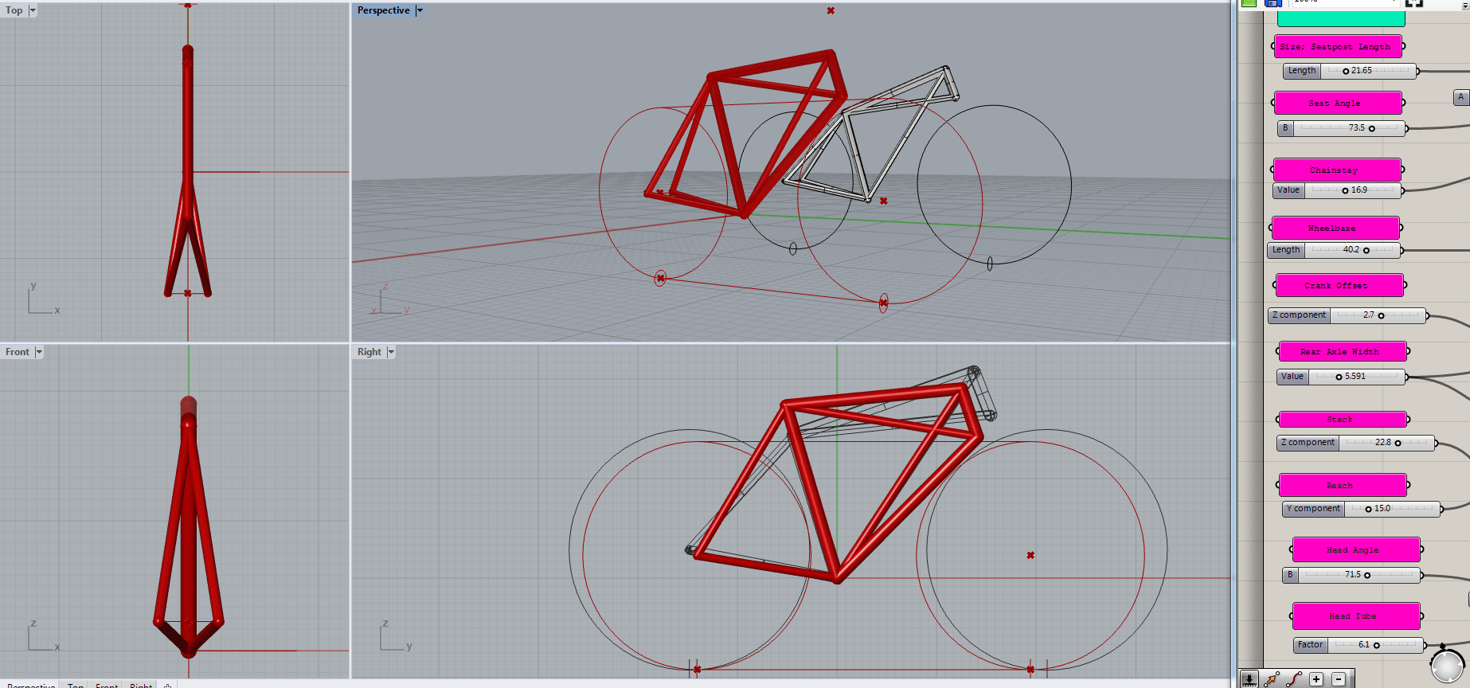The height and width of the screenshot is (688, 1470).
Task: Click the 'Value' label of Rear Axle Width slider
Action: pyautogui.click(x=1292, y=377)
